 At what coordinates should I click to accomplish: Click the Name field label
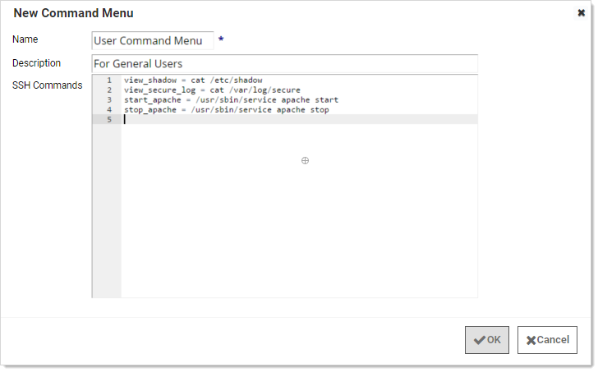(25, 39)
